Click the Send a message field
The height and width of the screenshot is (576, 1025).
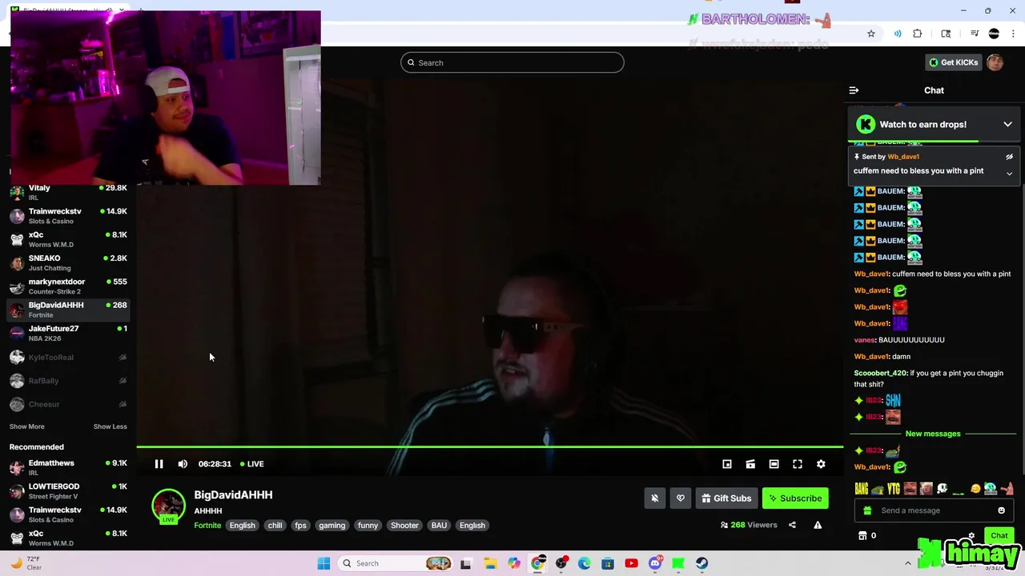pyautogui.click(x=934, y=510)
